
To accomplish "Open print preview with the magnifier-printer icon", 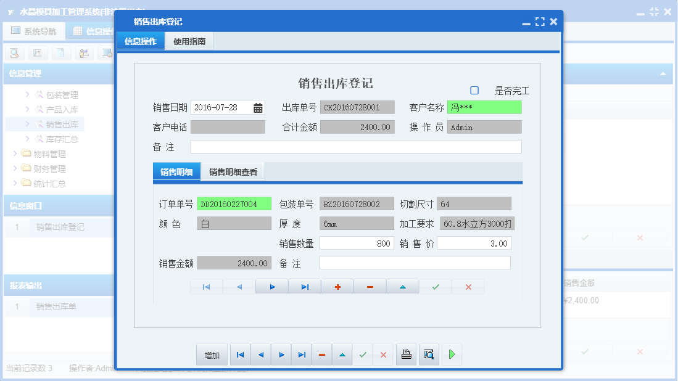I will pyautogui.click(x=429, y=354).
